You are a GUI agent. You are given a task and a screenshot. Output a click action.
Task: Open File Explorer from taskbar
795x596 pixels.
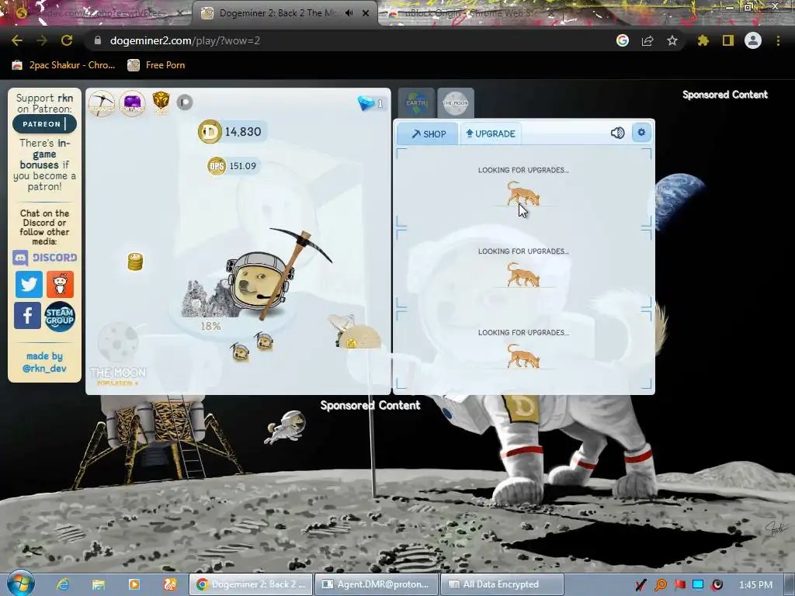coord(99,584)
